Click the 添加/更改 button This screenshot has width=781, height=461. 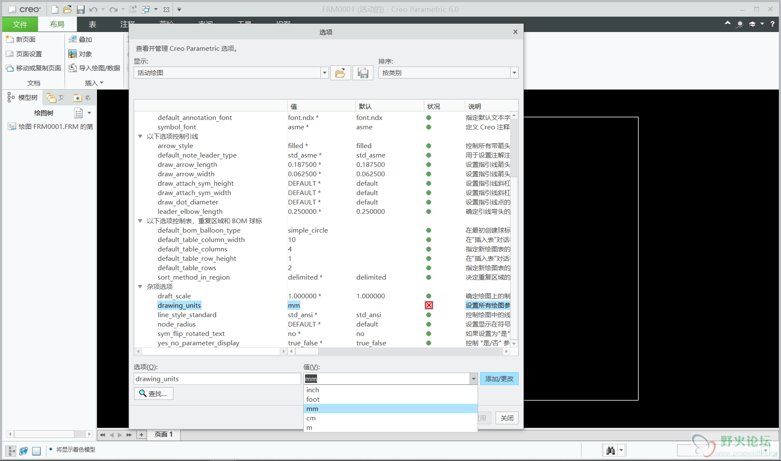pos(499,379)
